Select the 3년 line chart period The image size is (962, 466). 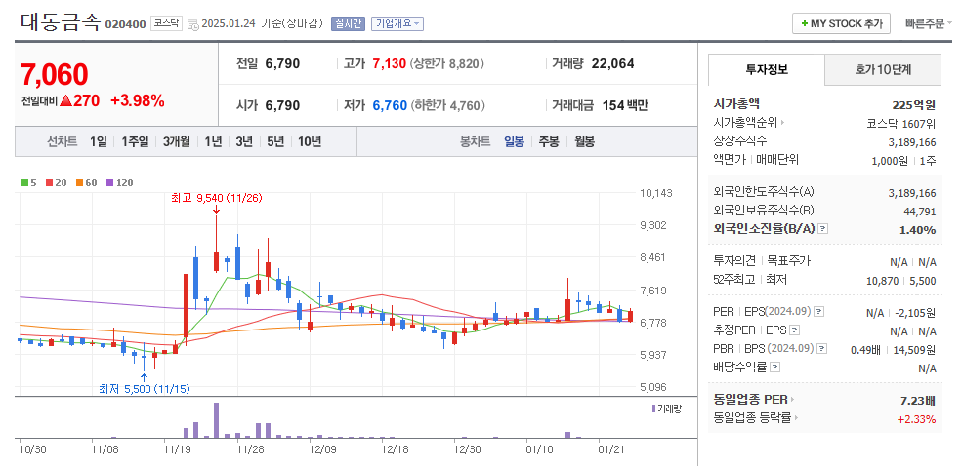(x=244, y=142)
